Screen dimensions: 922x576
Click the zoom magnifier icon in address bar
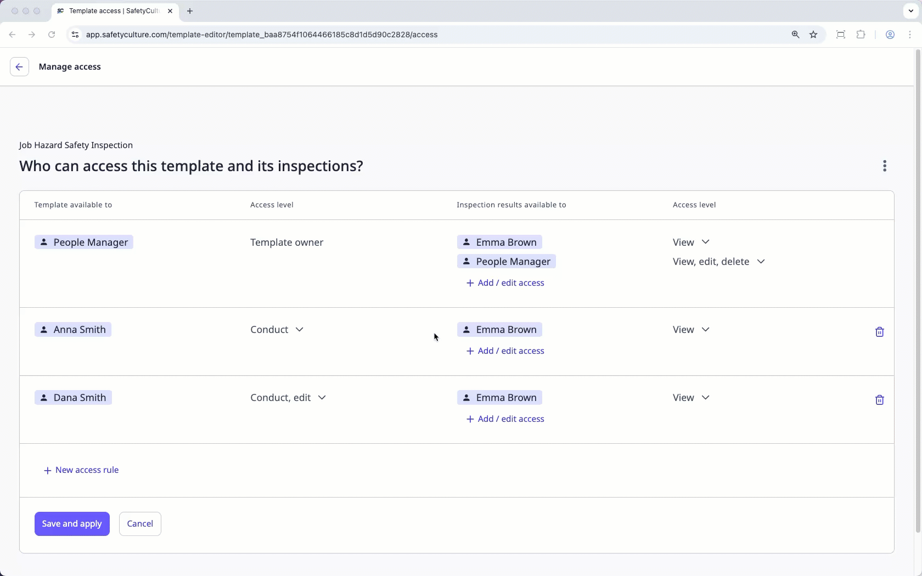[x=795, y=35]
